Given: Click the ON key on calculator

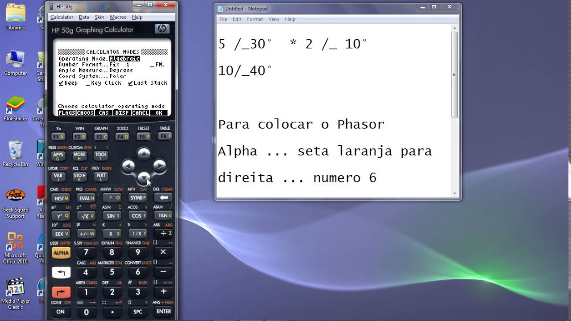Looking at the screenshot, I should point(60,312).
